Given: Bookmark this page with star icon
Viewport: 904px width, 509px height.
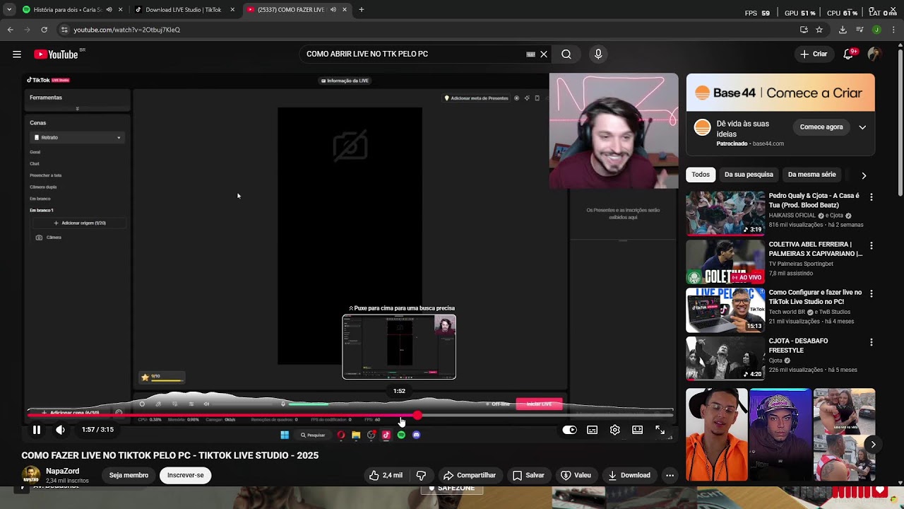Looking at the screenshot, I should tap(819, 30).
